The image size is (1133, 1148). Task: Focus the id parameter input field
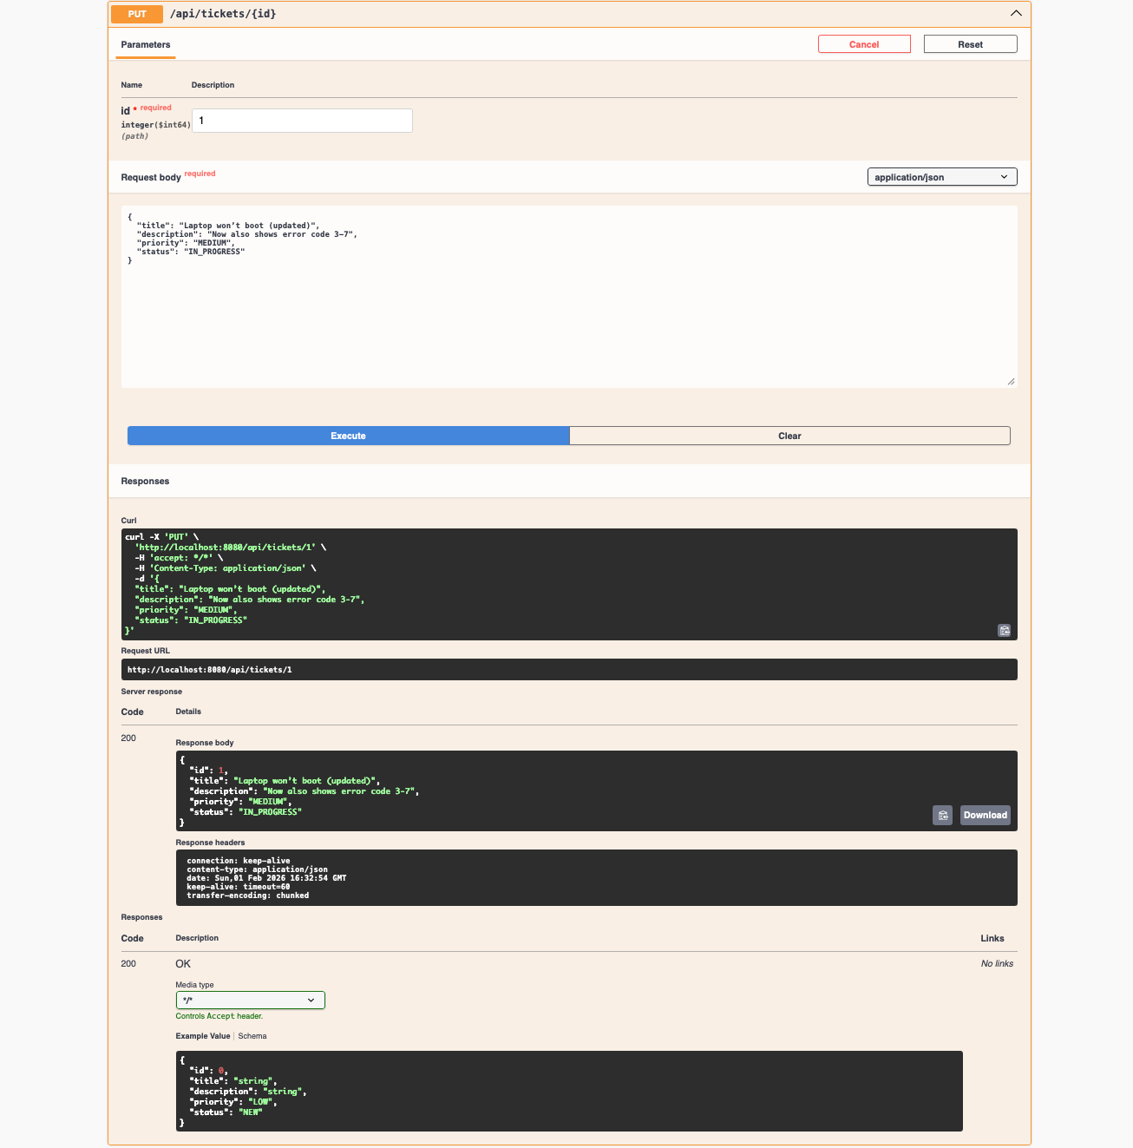[x=301, y=120]
